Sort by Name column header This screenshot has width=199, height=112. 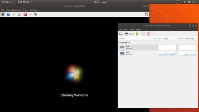tap(137, 38)
